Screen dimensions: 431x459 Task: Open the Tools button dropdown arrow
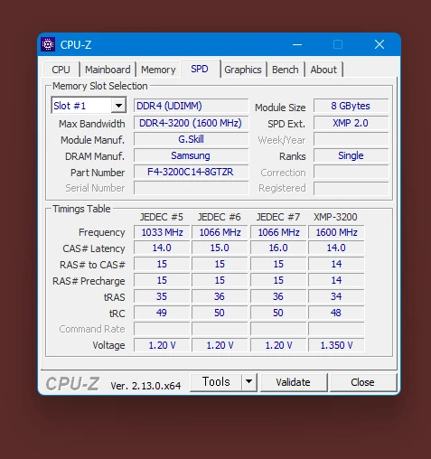coord(248,382)
